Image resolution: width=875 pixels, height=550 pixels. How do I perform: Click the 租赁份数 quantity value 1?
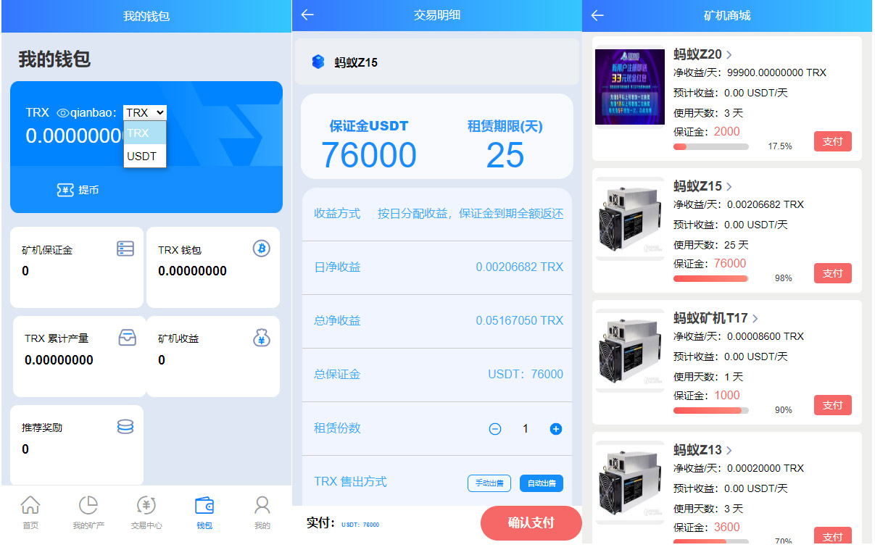[x=526, y=429]
